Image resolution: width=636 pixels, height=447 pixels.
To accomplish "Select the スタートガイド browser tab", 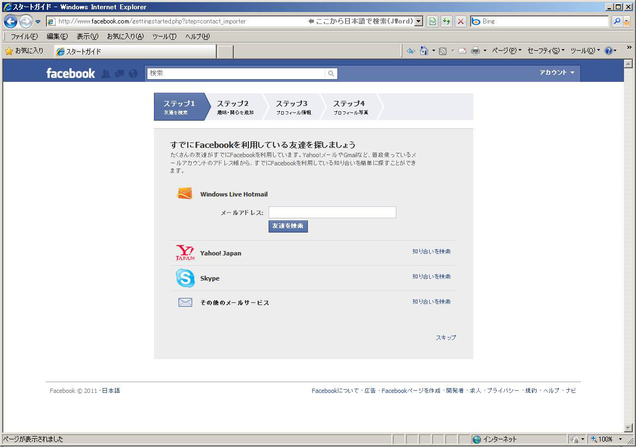I will [135, 51].
